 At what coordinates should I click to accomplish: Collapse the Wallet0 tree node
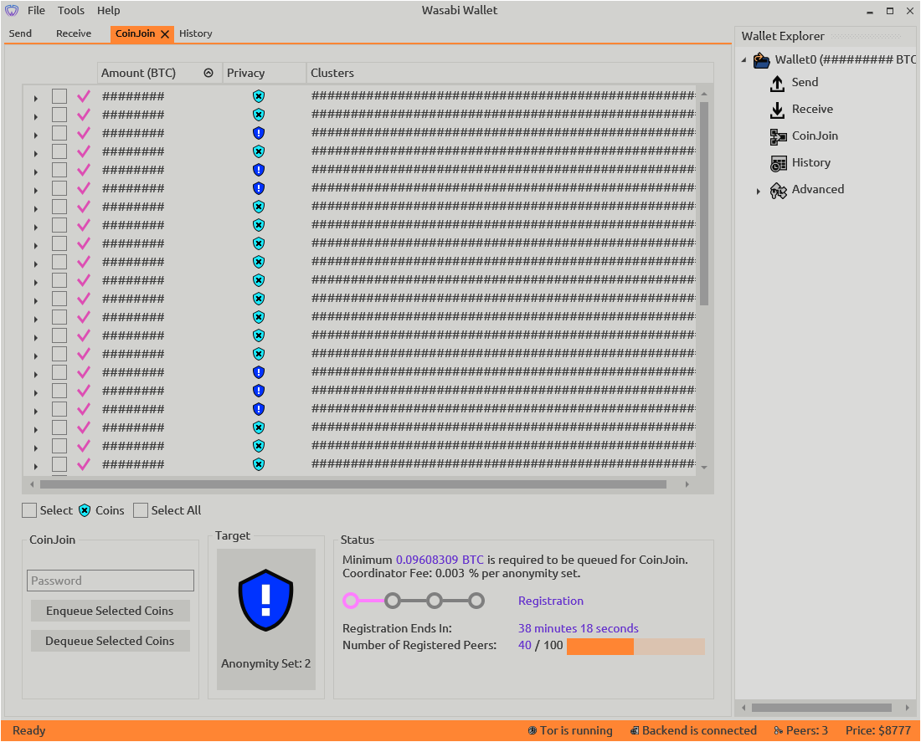coord(744,60)
